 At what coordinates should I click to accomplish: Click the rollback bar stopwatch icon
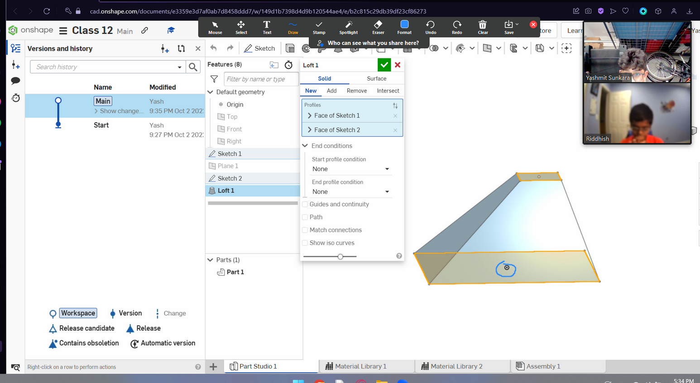pyautogui.click(x=288, y=65)
